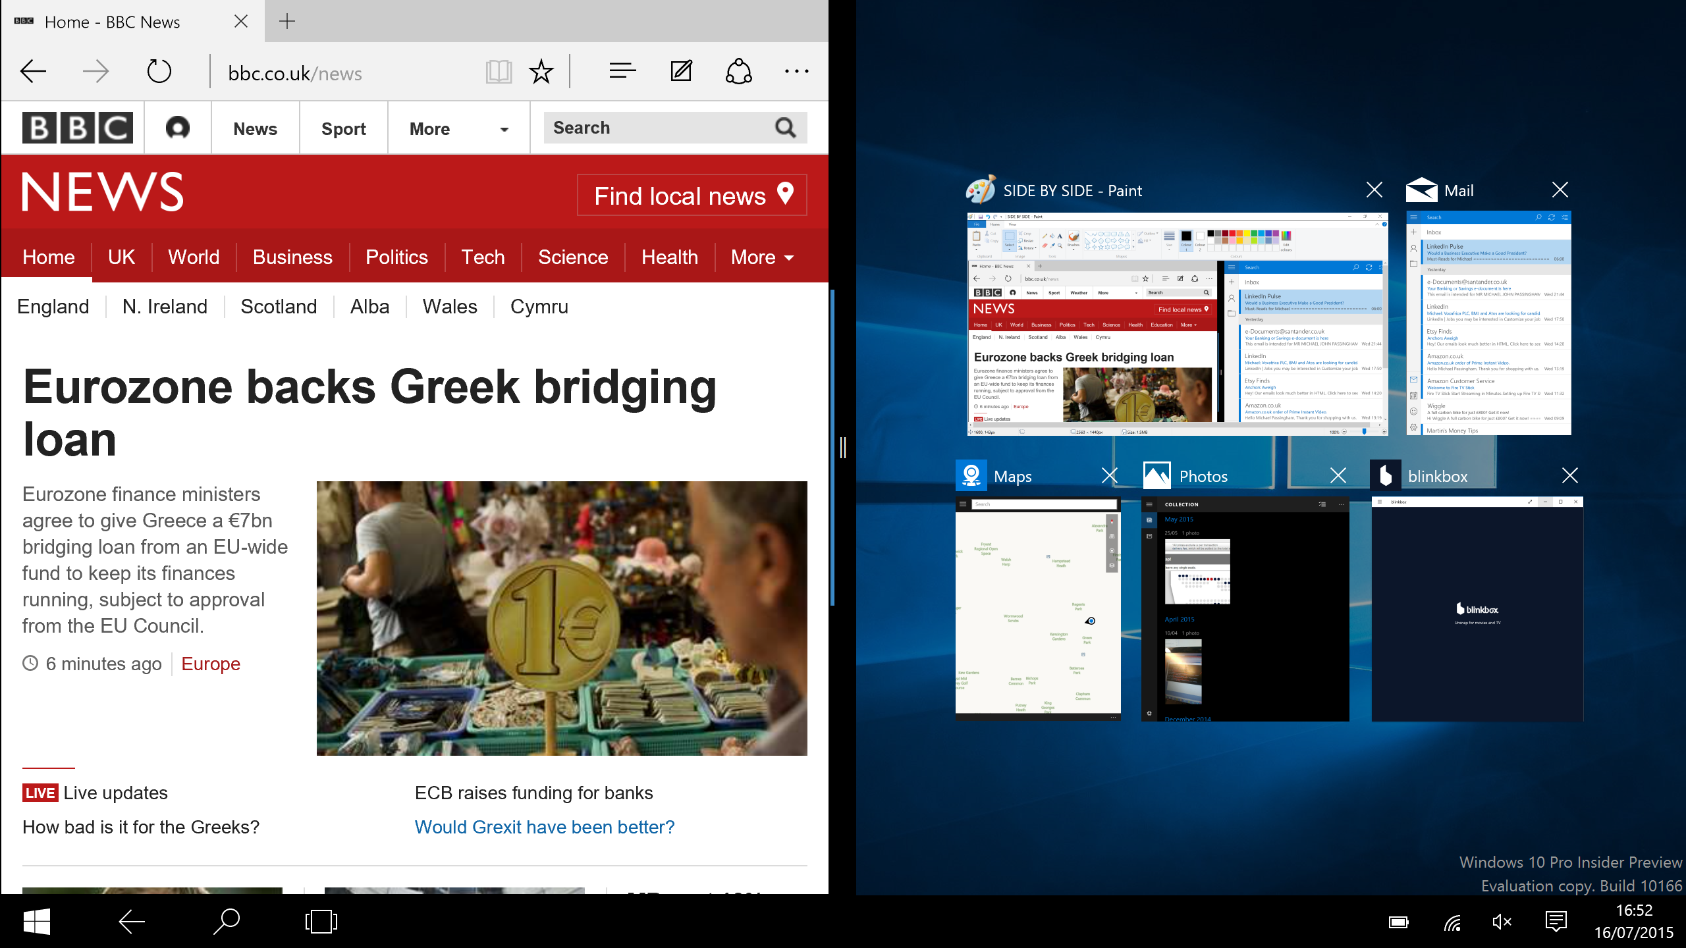Open a new Edge tab
The width and height of the screenshot is (1686, 948).
pos(287,21)
